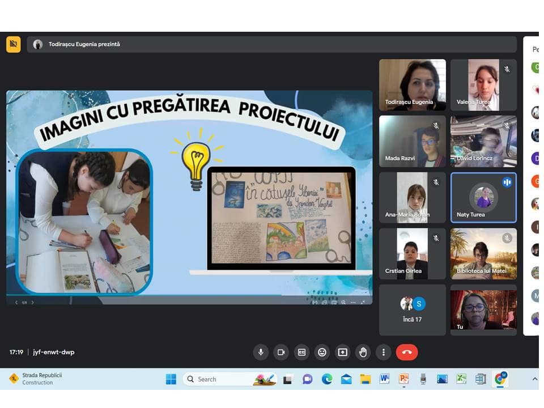Screen dimensions: 544x408
Task: Click the present screen icon
Action: (x=342, y=352)
